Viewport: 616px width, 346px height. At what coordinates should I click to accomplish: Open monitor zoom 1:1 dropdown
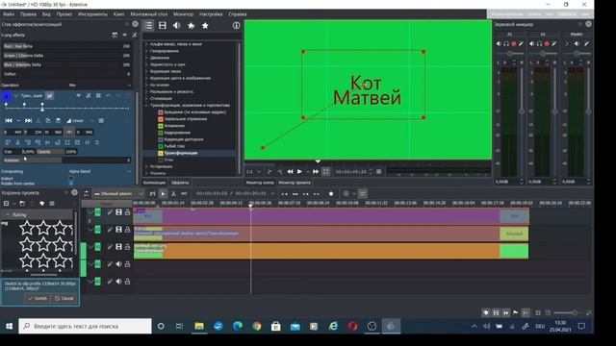tap(253, 172)
